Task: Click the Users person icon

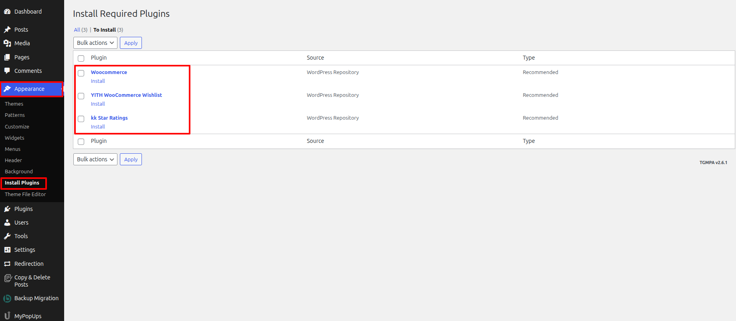Action: pos(7,223)
